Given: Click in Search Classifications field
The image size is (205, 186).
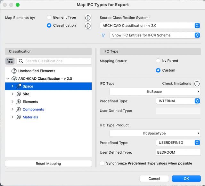Looking at the screenshot, I should point(54,61).
